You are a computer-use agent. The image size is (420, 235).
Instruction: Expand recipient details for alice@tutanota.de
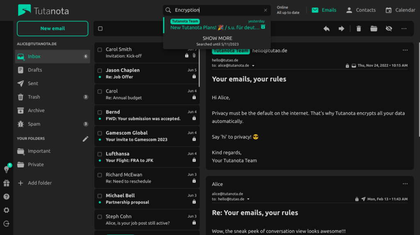tap(253, 66)
